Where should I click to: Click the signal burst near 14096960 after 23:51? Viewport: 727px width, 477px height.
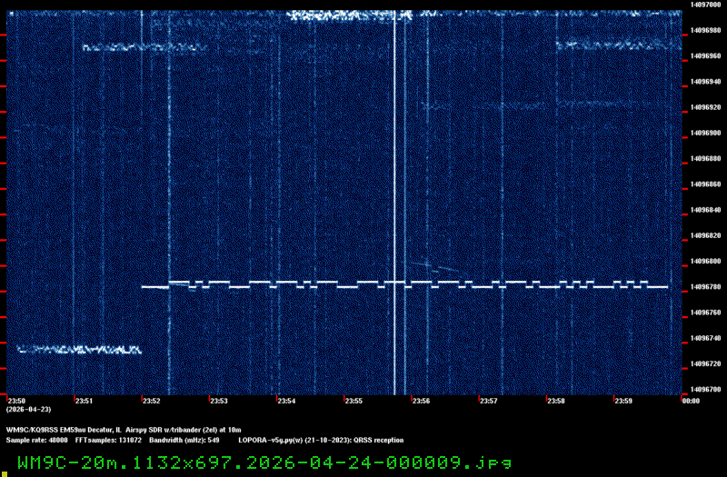(144, 47)
